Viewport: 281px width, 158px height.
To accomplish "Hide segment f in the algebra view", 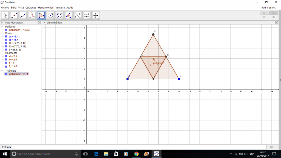I will (6, 63).
